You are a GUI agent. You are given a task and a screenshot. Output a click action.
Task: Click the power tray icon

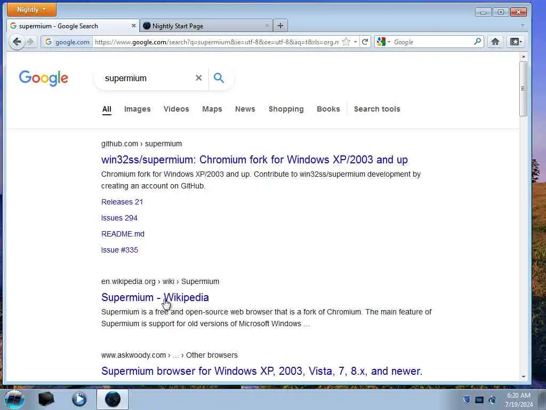click(x=492, y=400)
